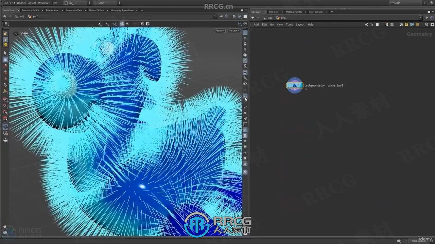Go back in scene view navigation
435x244 pixels.
coord(4,16)
